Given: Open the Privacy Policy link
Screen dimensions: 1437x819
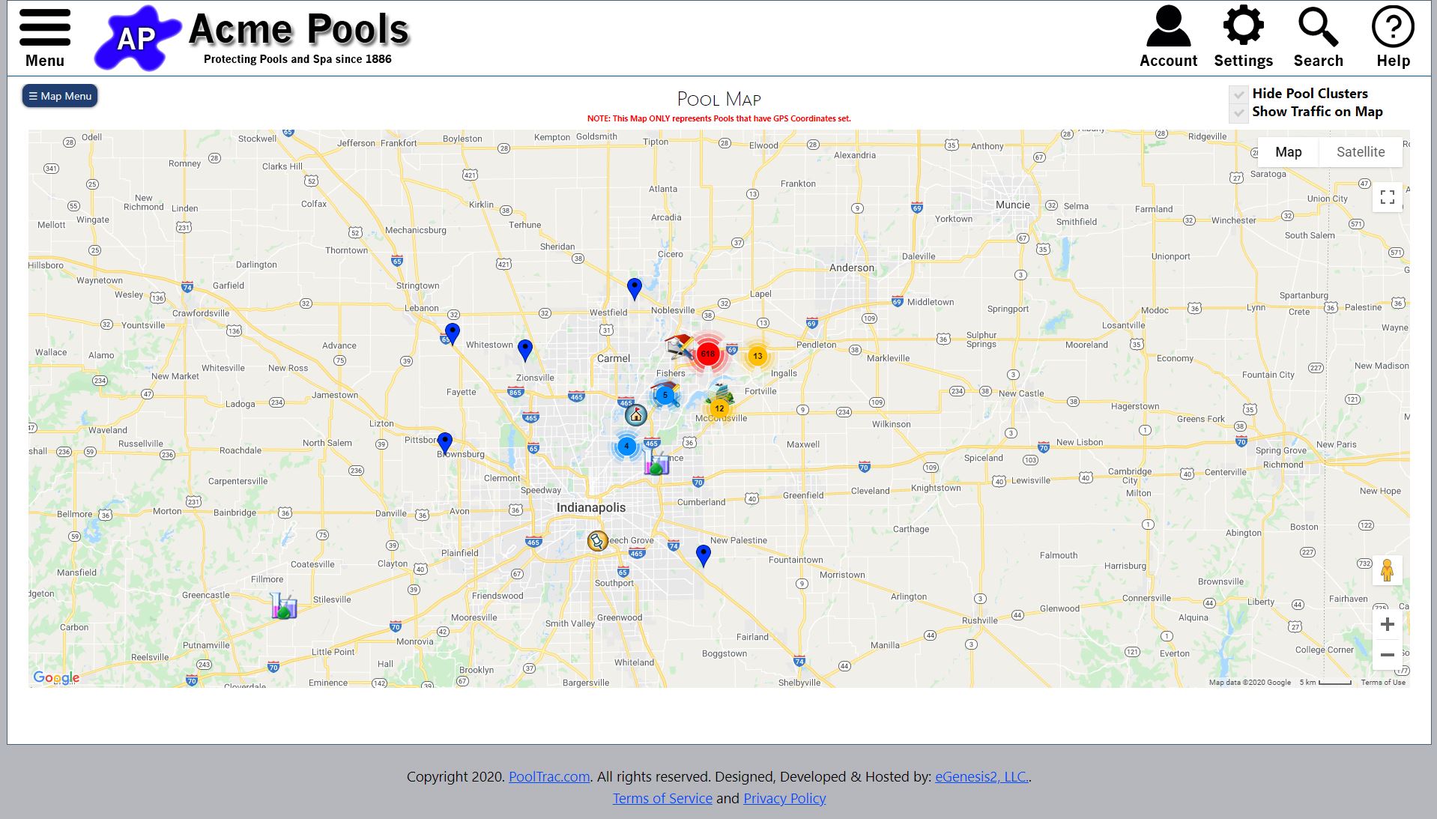Looking at the screenshot, I should point(784,798).
